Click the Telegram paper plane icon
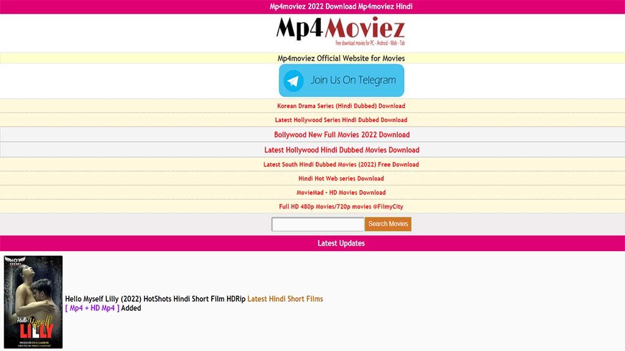The height and width of the screenshot is (351, 625). [294, 81]
